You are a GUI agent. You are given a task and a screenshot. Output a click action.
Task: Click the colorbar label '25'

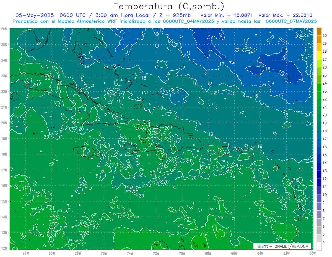click(x=325, y=75)
